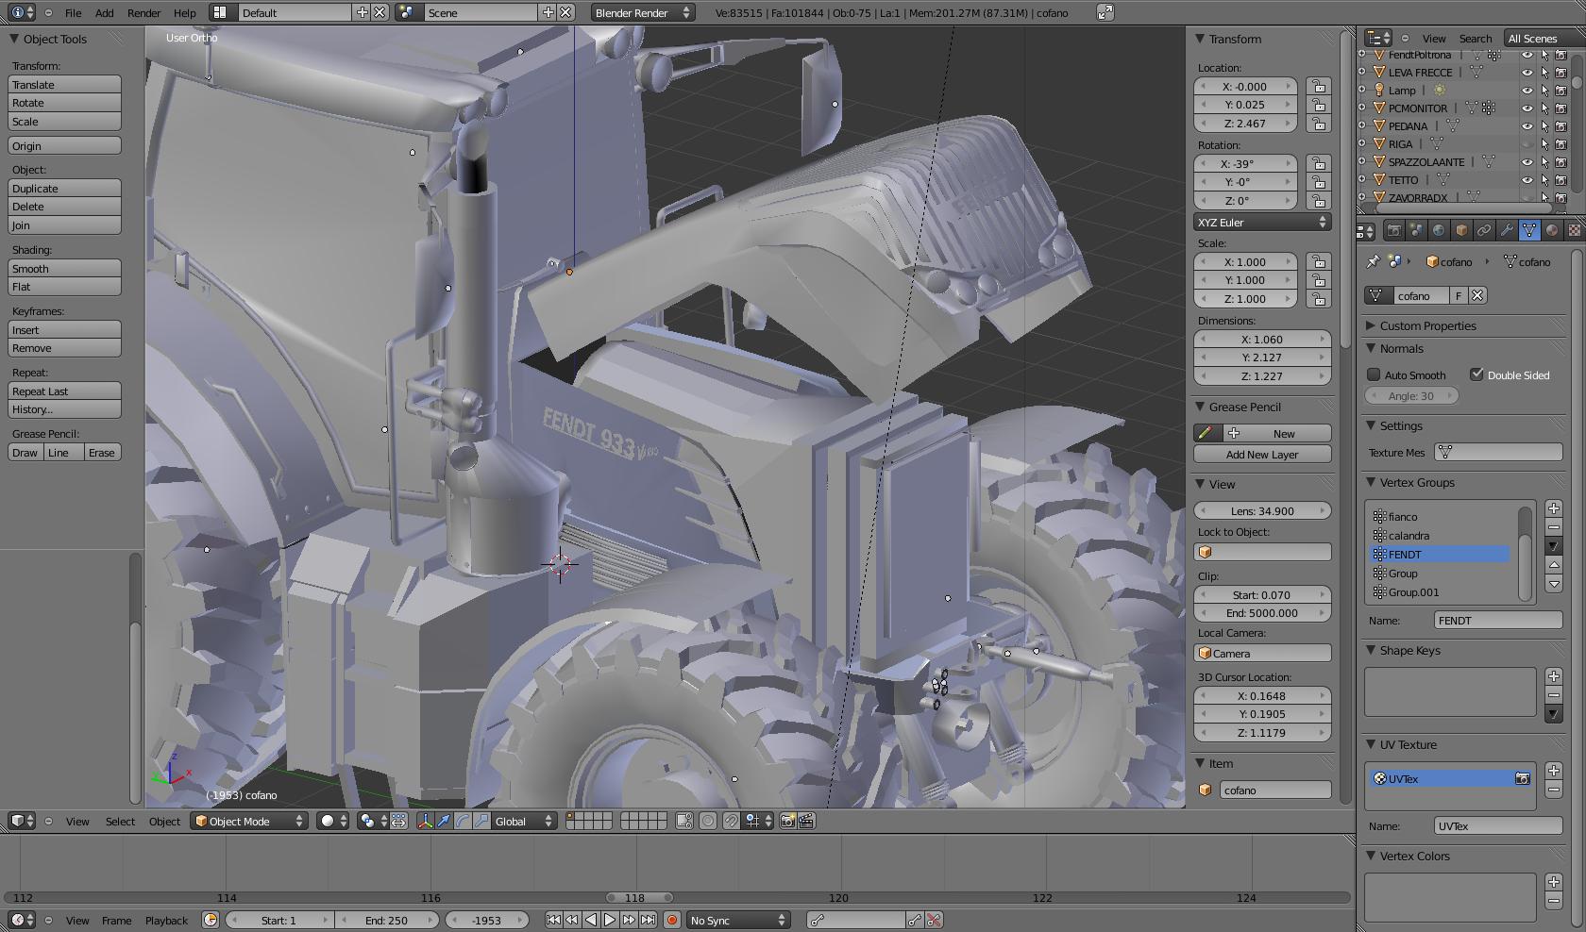Screen dimensions: 1586x932
Task: Open World properties tab (globe icon)
Action: point(1439,230)
